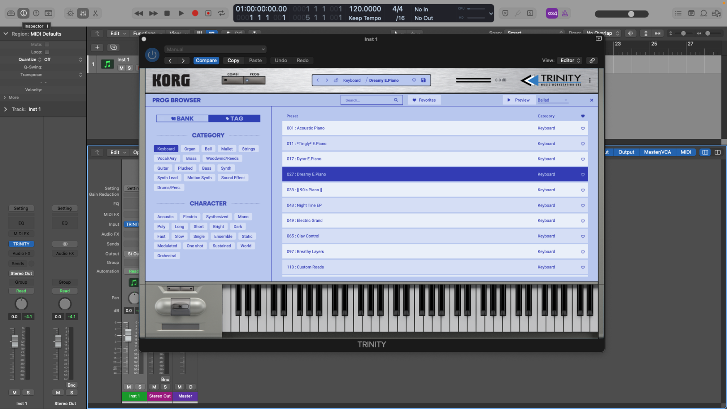Open the Mixer with the faders icon
The width and height of the screenshot is (727, 409).
pos(83,13)
